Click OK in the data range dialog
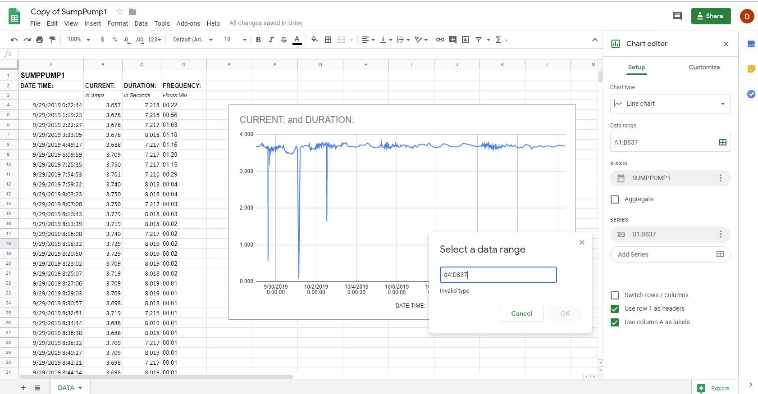The height and width of the screenshot is (394, 758). 565,314
